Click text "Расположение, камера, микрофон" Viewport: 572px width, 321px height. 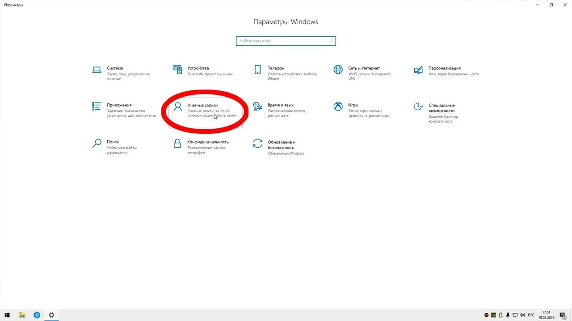208,150
